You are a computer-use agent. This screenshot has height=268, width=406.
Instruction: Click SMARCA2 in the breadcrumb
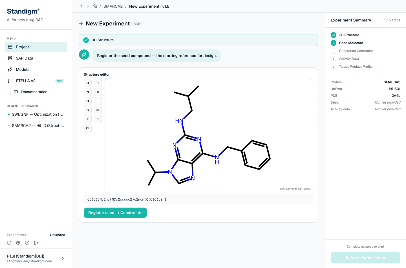113,6
